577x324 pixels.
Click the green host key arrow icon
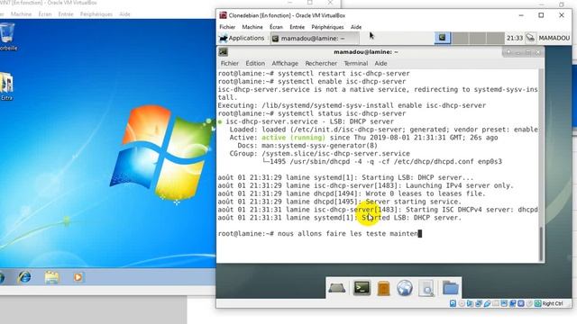[538, 303]
